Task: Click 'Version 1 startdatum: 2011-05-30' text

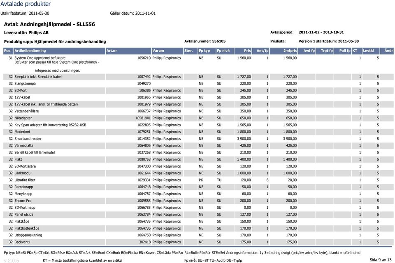Action: coord(328,41)
